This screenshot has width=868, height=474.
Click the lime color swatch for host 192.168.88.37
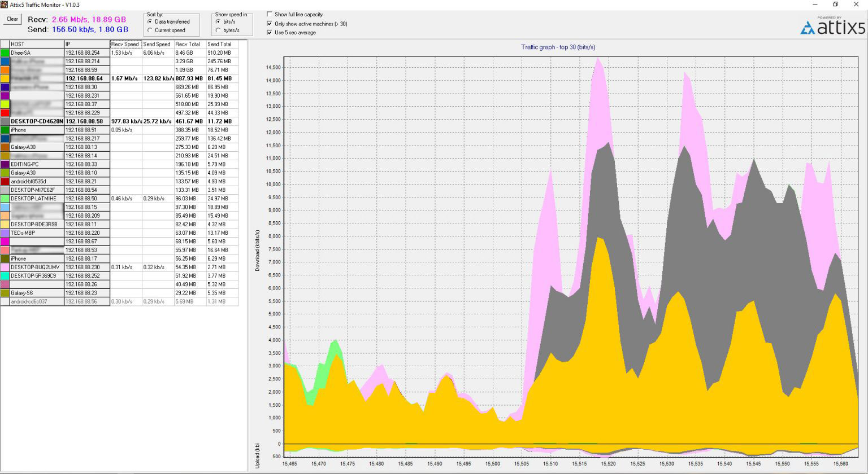click(x=5, y=104)
